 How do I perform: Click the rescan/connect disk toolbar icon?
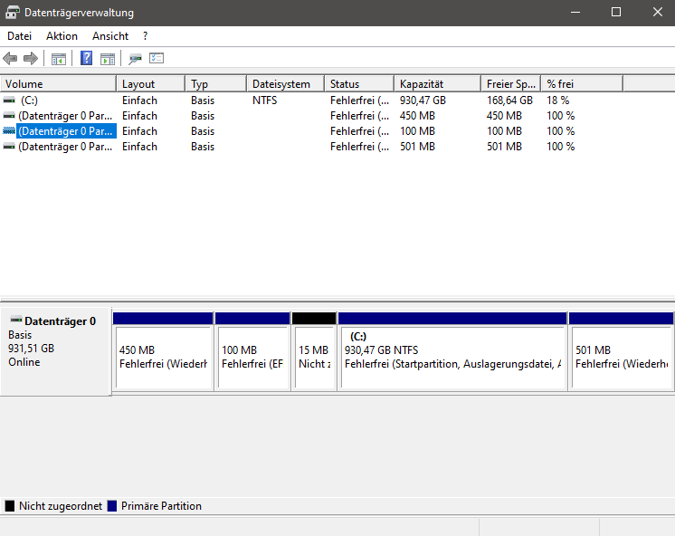pyautogui.click(x=135, y=59)
